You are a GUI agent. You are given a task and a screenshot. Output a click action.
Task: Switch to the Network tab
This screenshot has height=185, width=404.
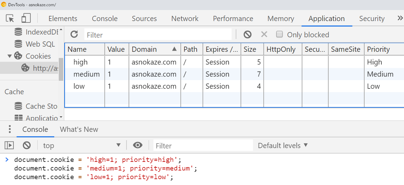[x=185, y=19]
